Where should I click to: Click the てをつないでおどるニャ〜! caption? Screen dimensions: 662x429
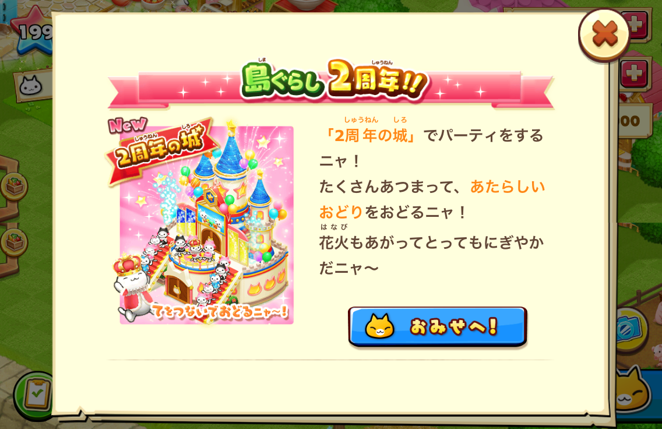220,312
